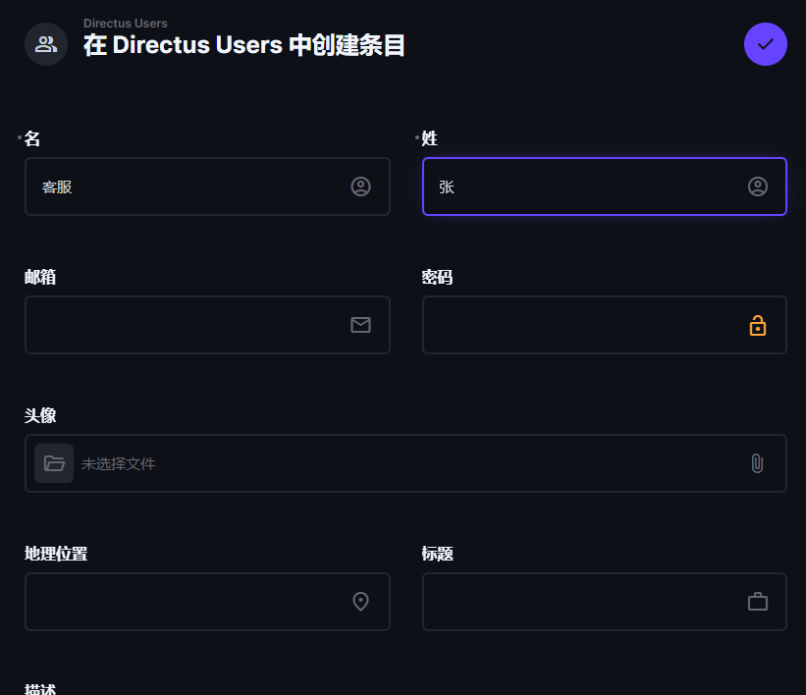Screen dimensions: 806x695
Task: Select the empty 密码 password input
Action: (x=605, y=325)
